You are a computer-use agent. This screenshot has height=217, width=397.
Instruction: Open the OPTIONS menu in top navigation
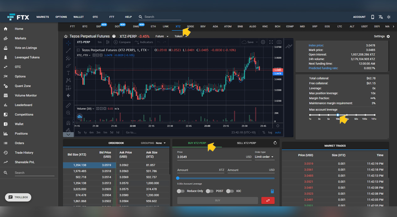61,17
